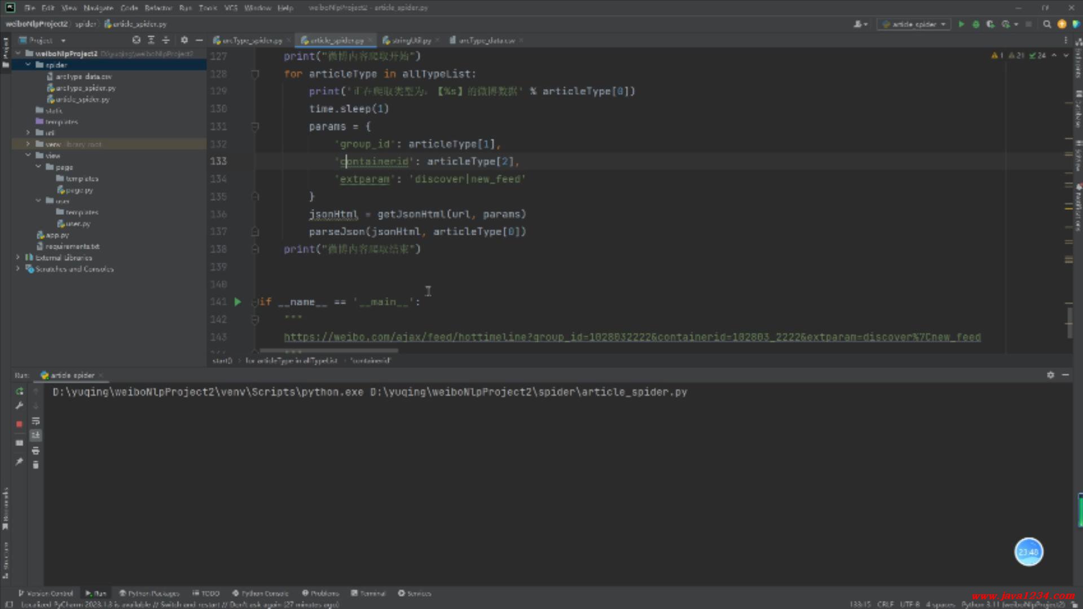Expand the External Libraries node
1083x609 pixels.
(18, 258)
